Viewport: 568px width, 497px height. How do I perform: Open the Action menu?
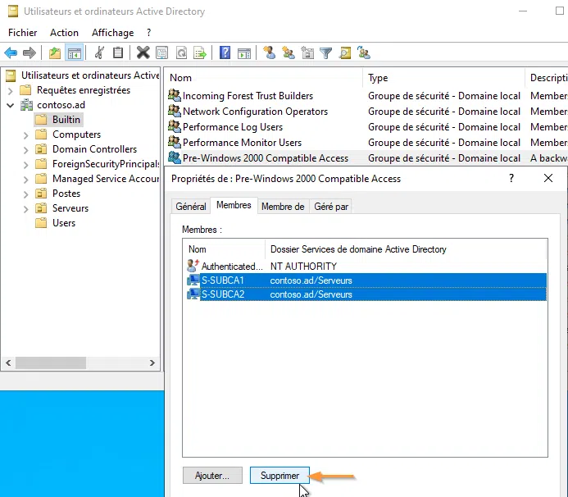64,33
